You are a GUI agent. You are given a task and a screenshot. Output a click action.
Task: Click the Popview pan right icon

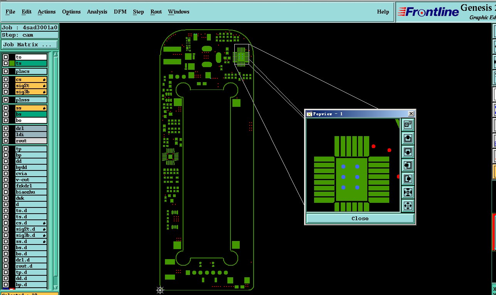point(408,179)
